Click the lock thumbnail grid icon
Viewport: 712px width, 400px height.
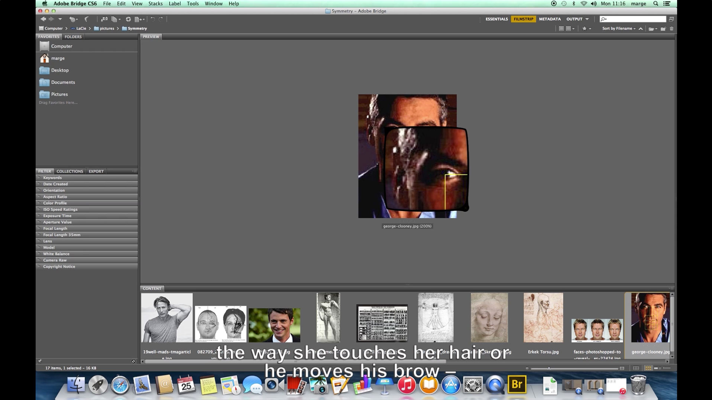pyautogui.click(x=636, y=368)
